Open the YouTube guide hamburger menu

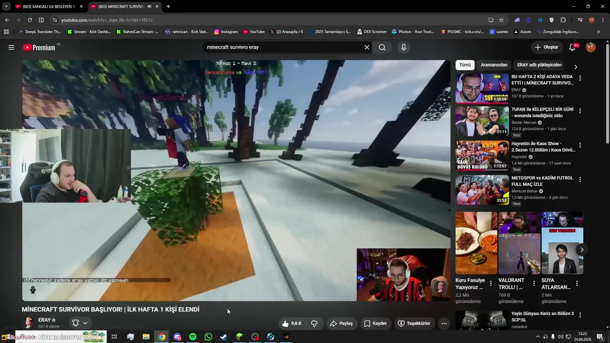[11, 47]
